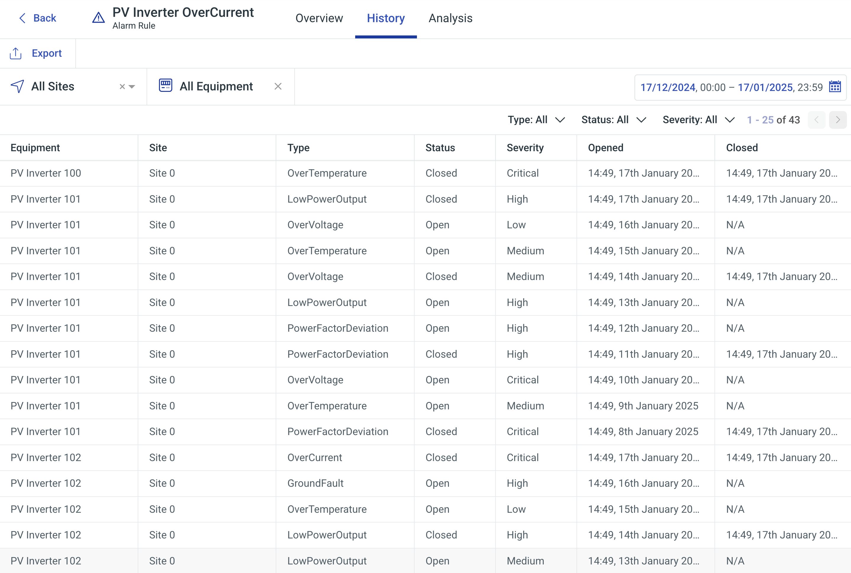Image resolution: width=851 pixels, height=573 pixels.
Task: Click the 12th January opened date cell
Action: tap(643, 328)
